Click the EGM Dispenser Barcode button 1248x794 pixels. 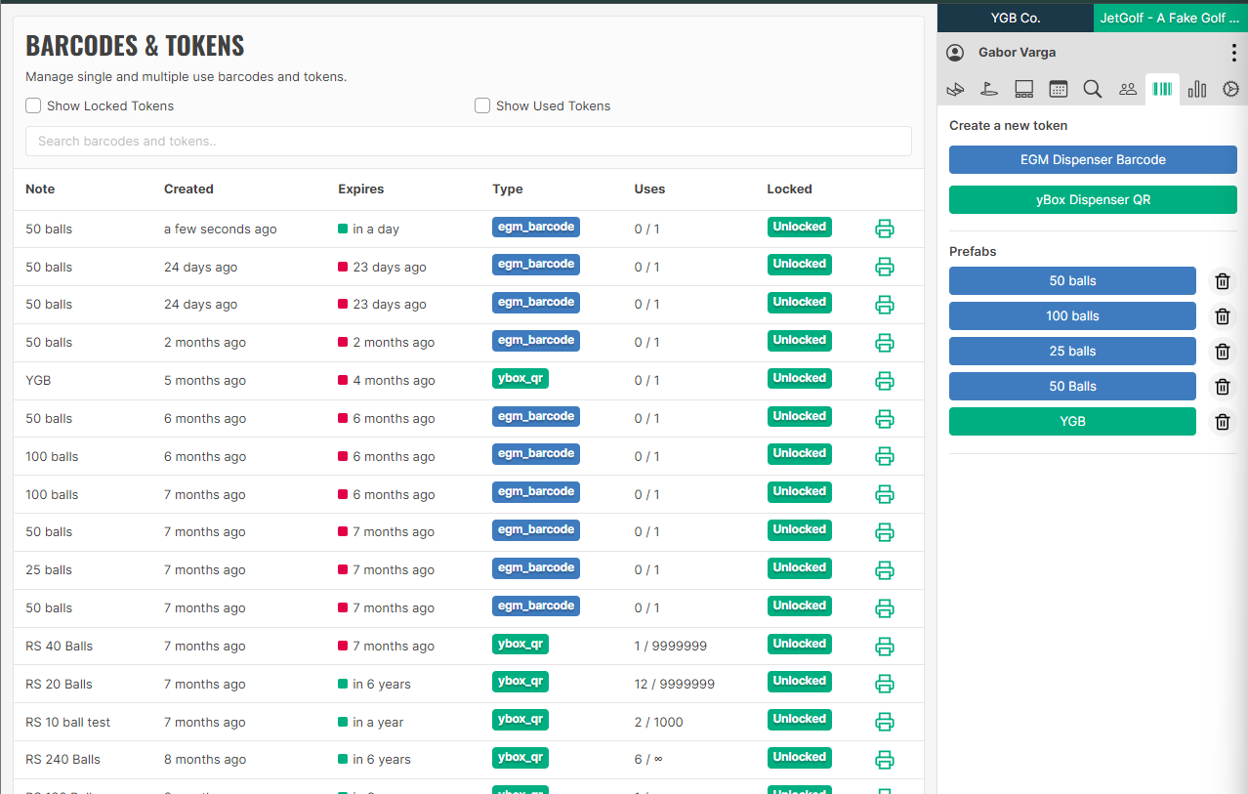coord(1093,160)
